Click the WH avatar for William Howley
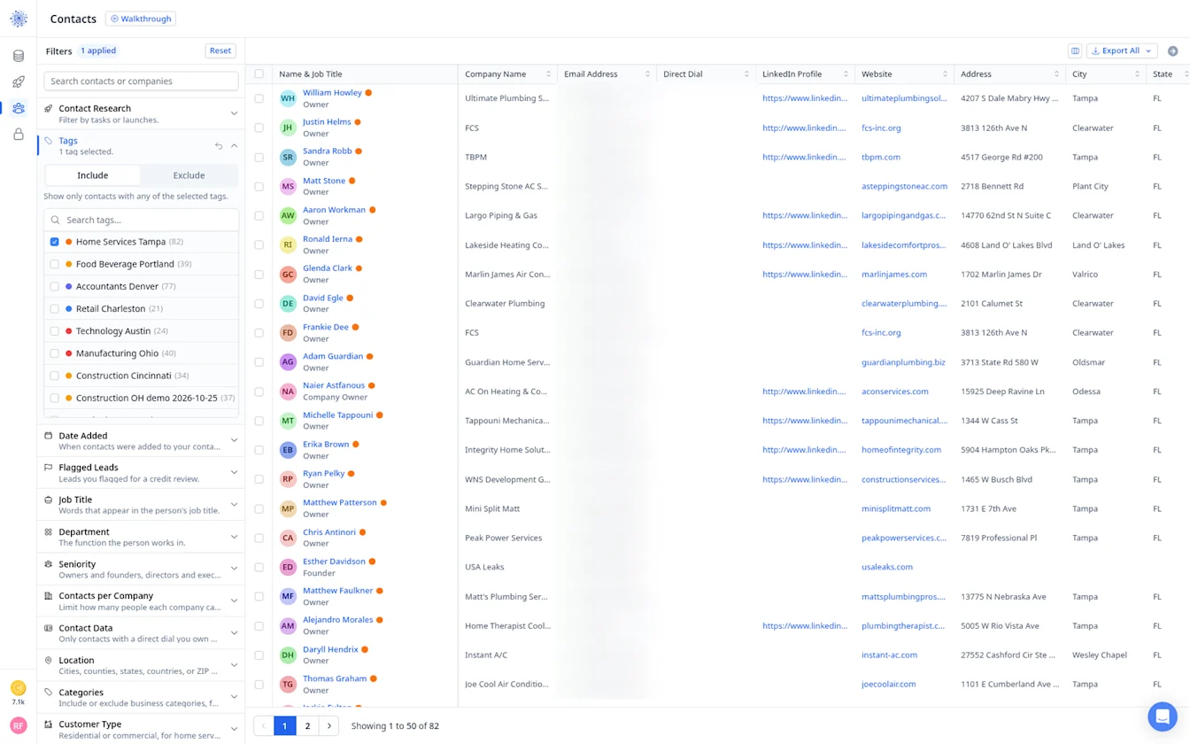 coord(288,98)
